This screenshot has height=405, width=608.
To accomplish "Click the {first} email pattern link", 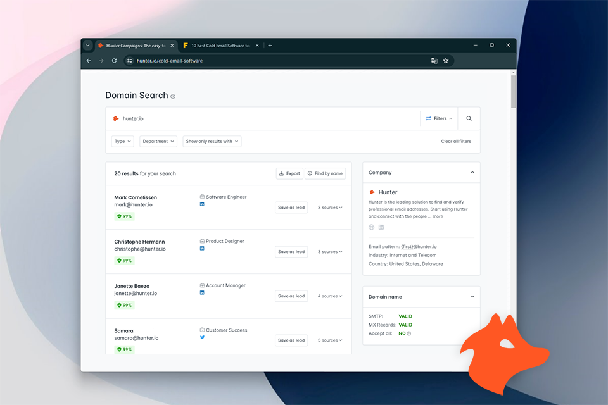I will [407, 247].
